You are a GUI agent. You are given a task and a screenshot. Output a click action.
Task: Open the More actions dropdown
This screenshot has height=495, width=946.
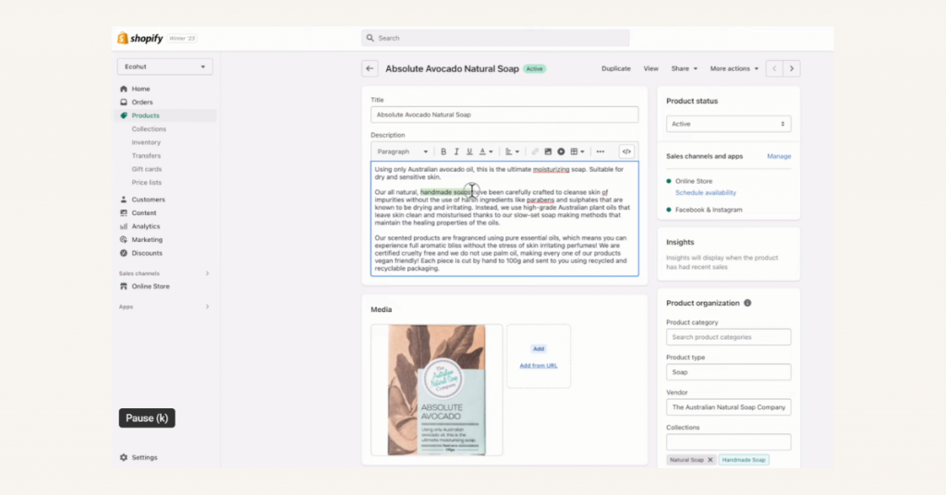click(734, 68)
